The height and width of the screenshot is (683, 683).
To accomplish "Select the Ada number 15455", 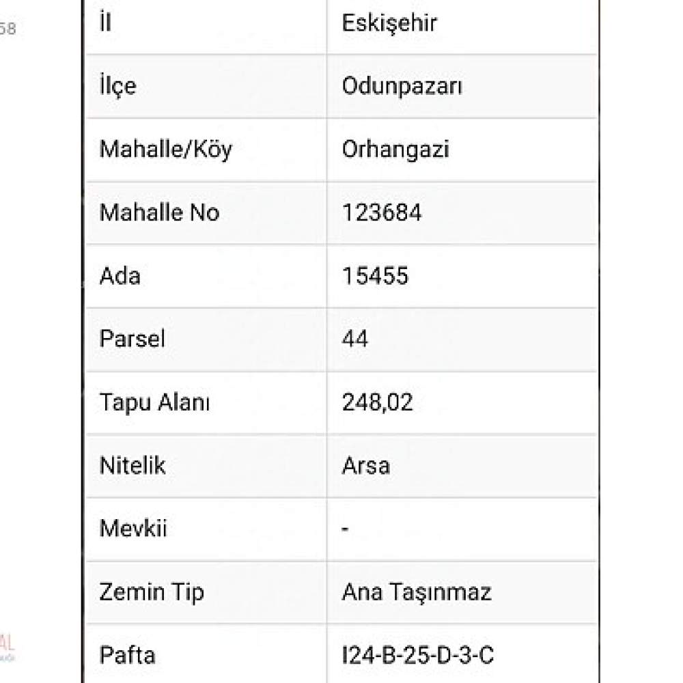I will 375,276.
